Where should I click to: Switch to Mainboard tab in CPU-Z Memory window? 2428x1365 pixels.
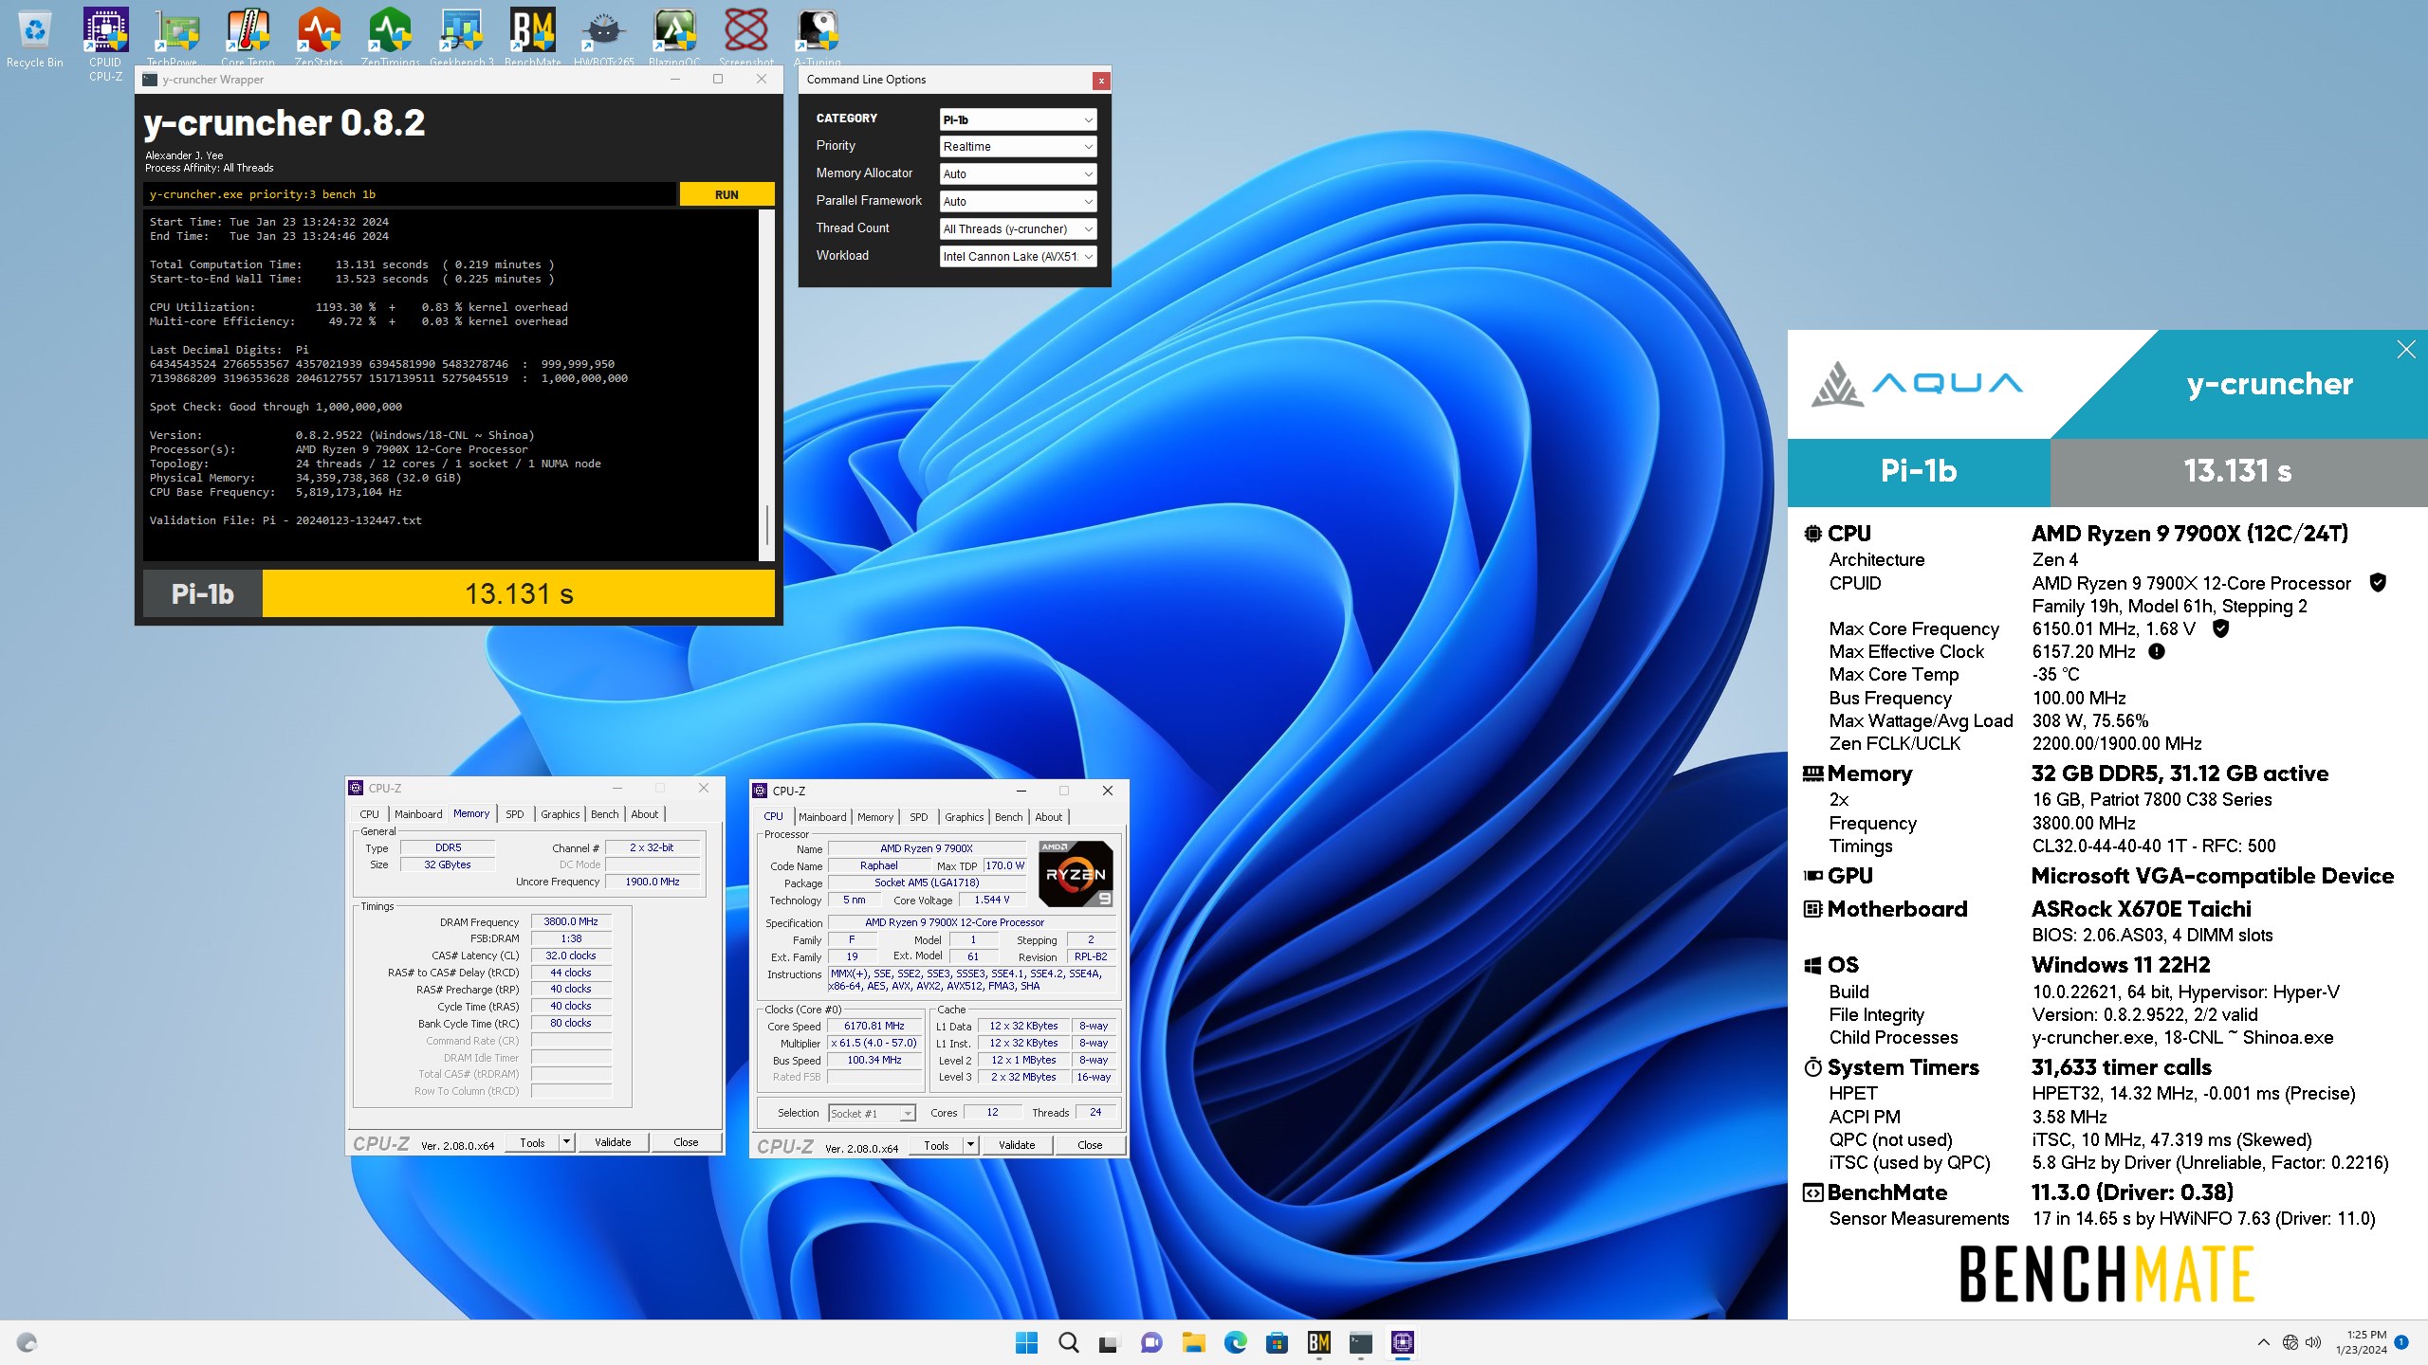click(x=418, y=814)
